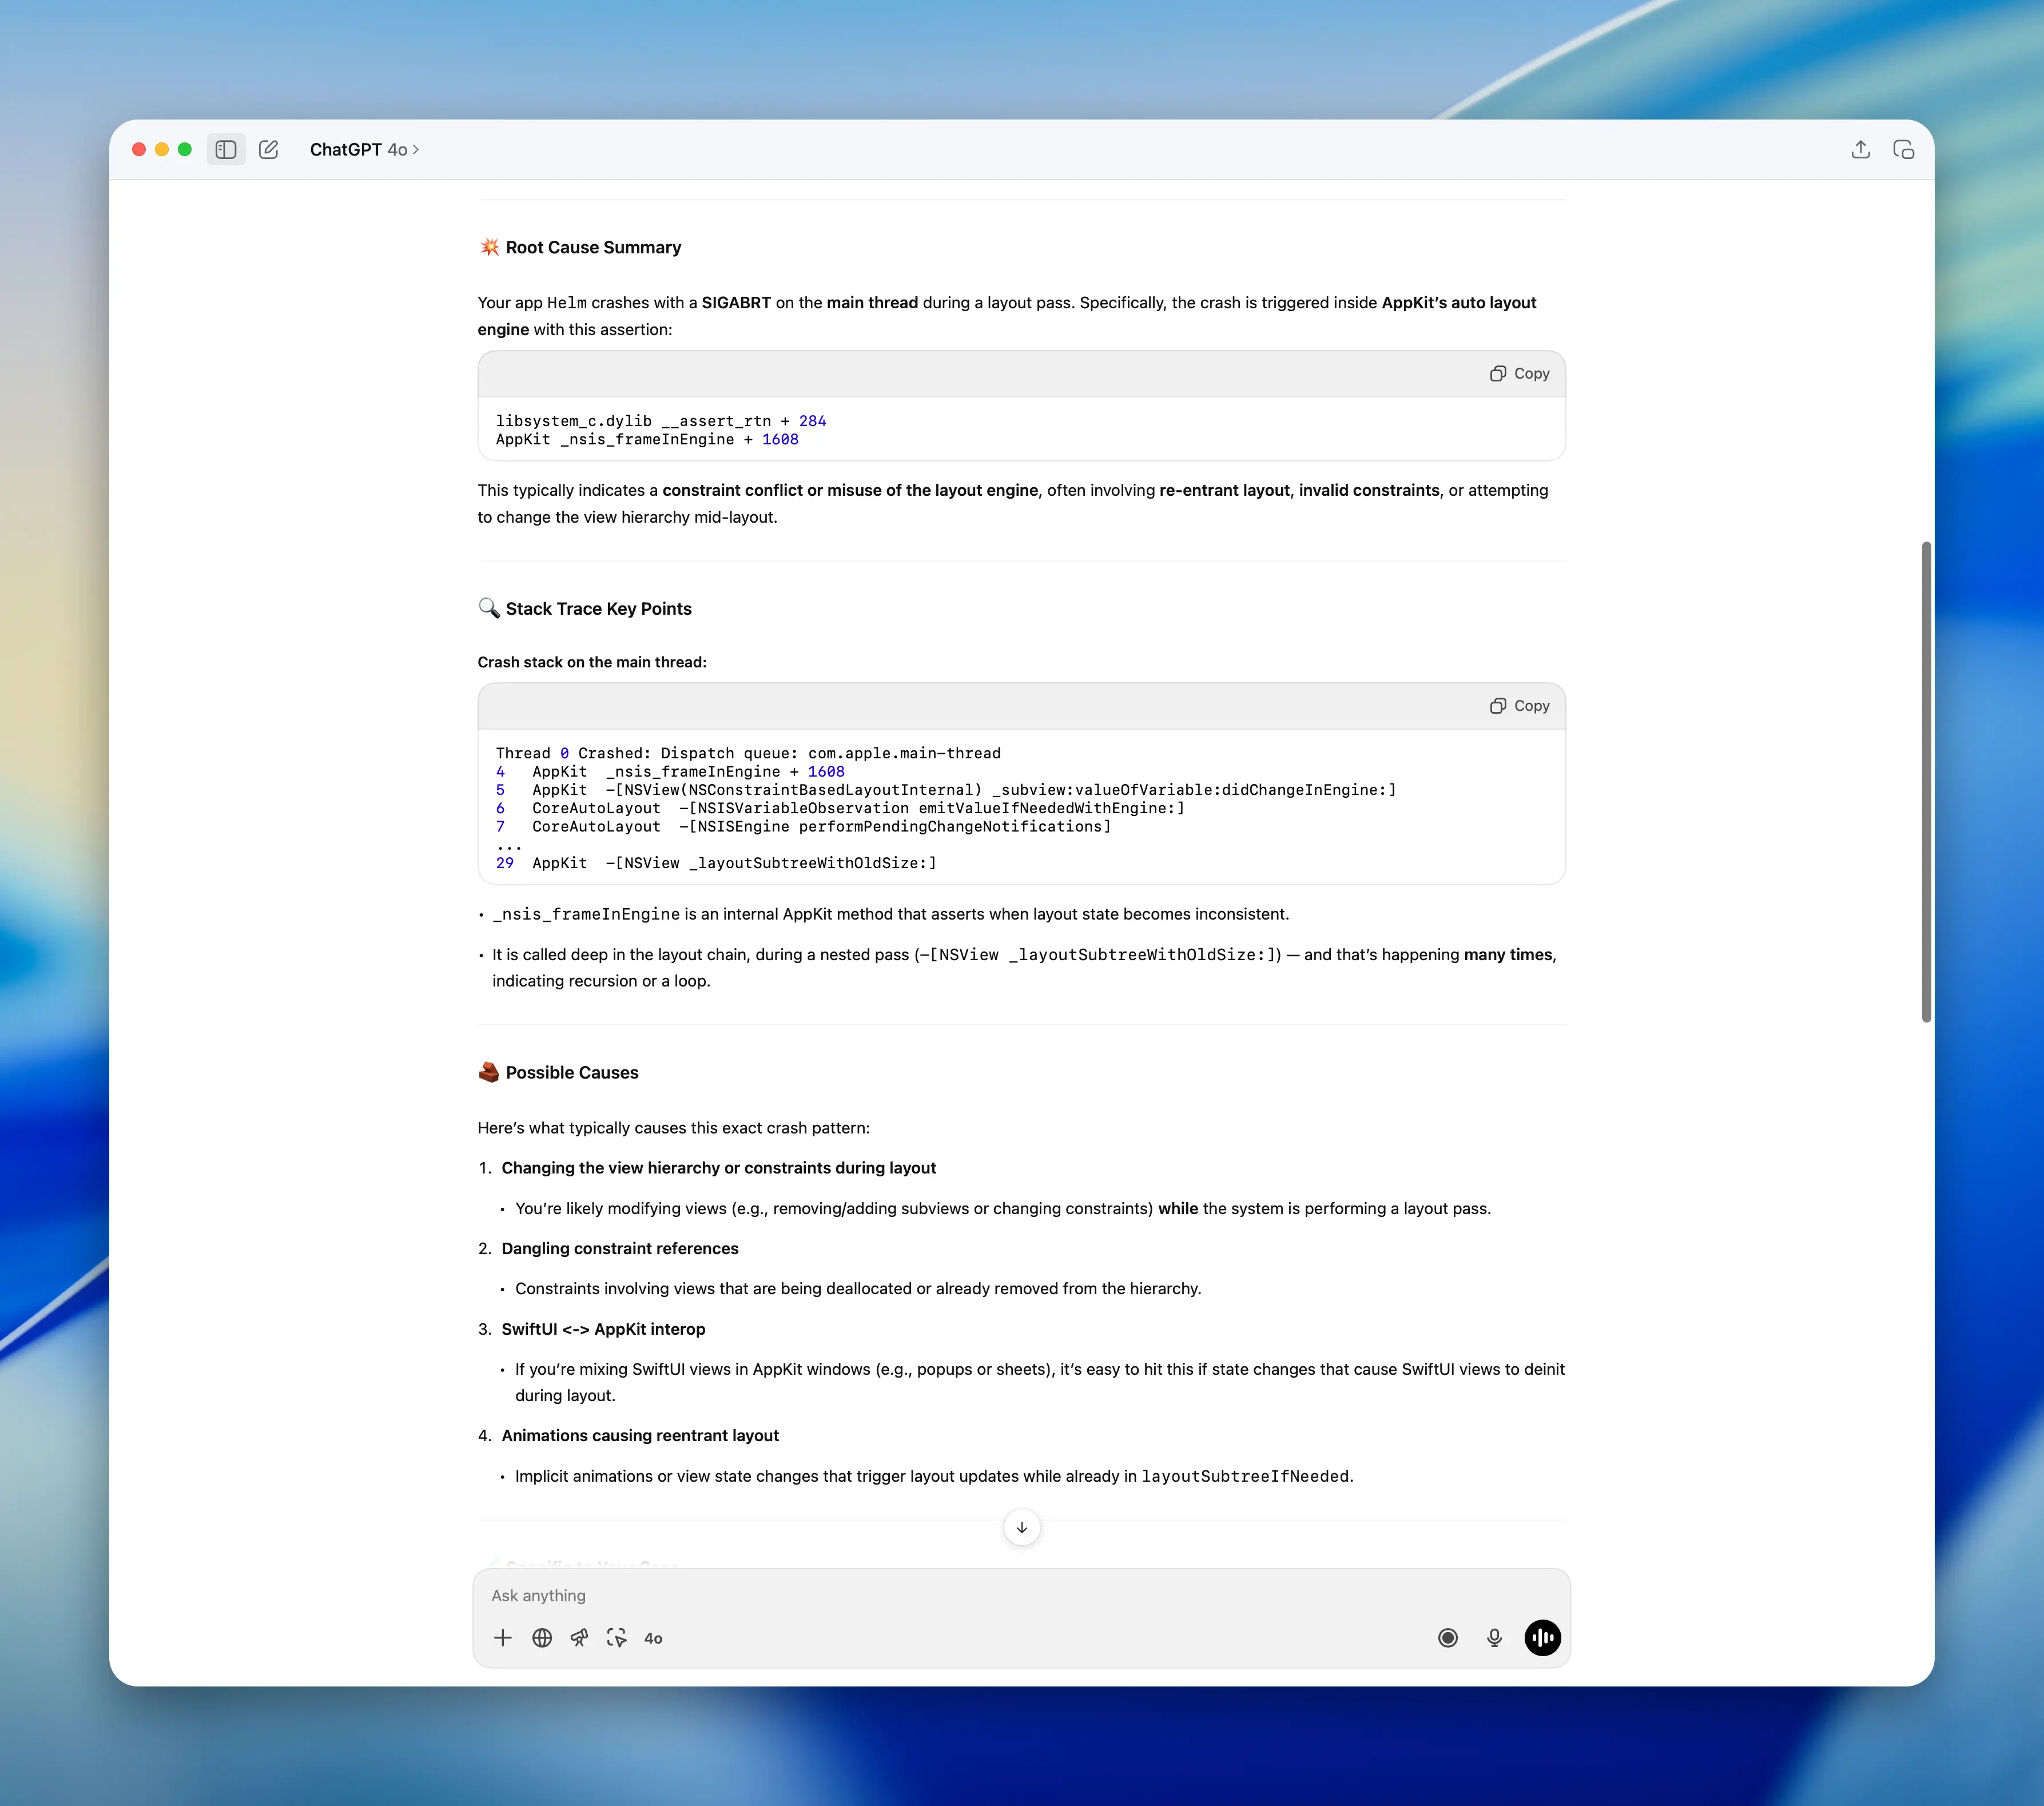
Task: Click the record circle icon
Action: [x=1447, y=1638]
